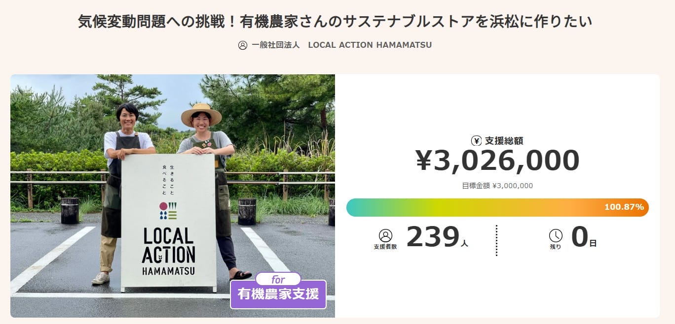Click the small "for" pill label
Image resolution: width=675 pixels, height=324 pixels.
tap(278, 279)
